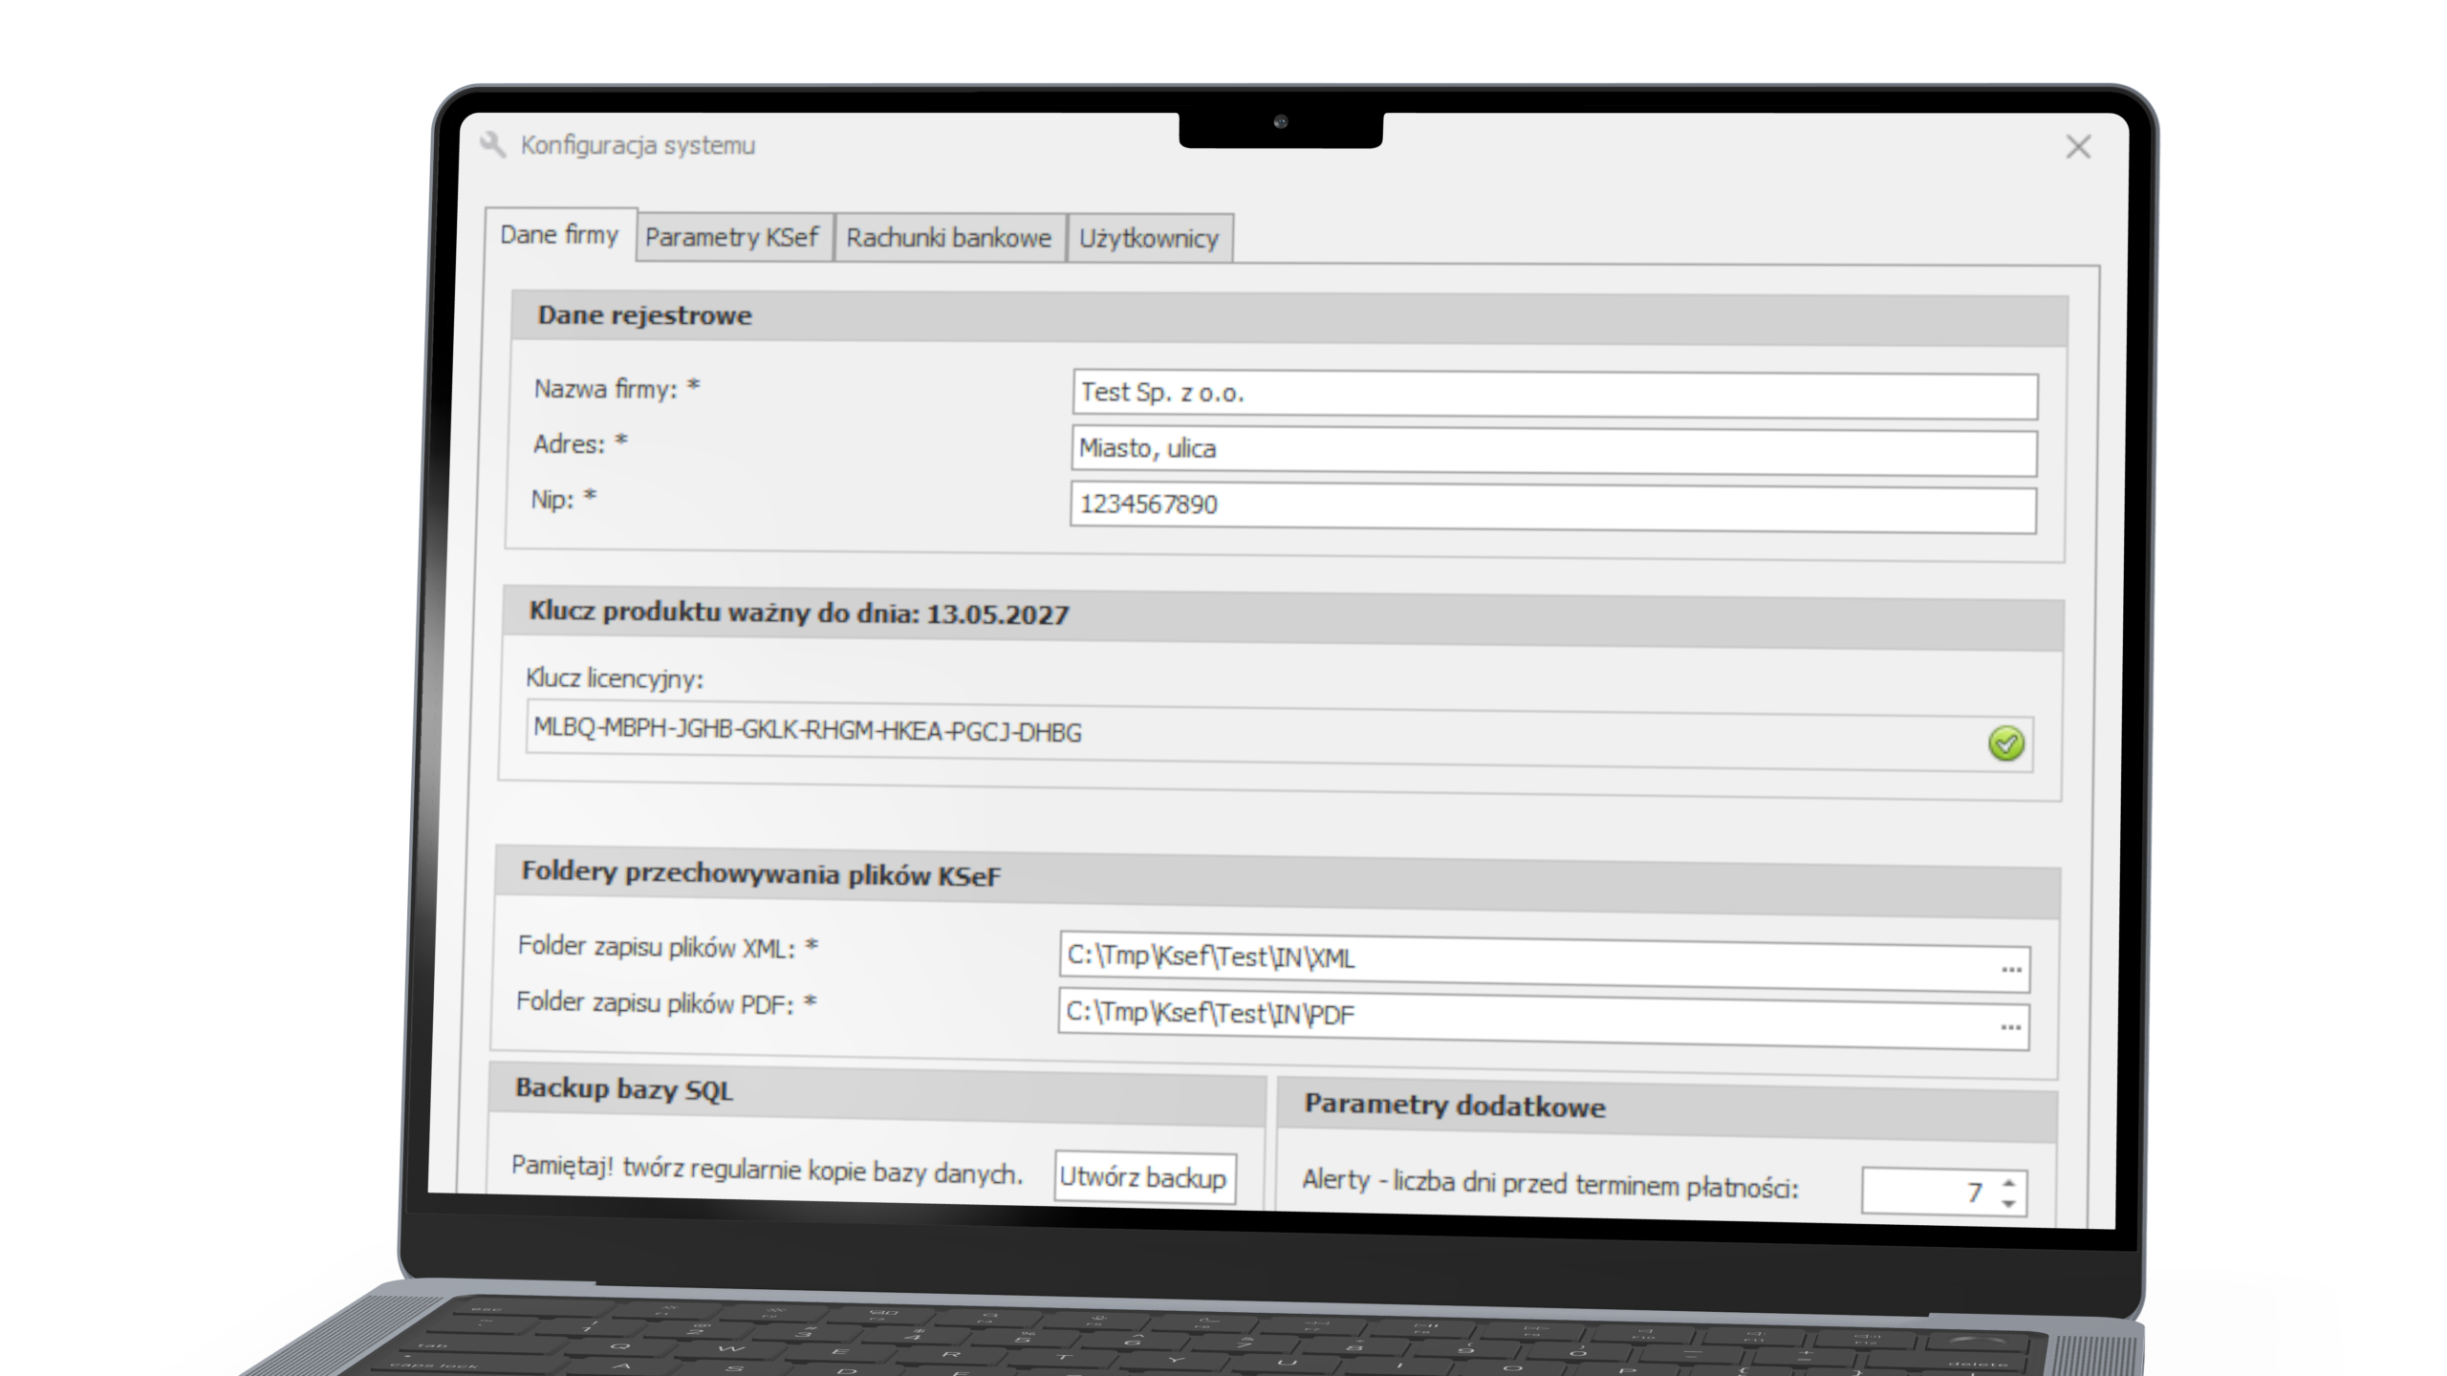Click the alert days number field
Screen dimensions: 2447x1376
click(x=1929, y=1191)
